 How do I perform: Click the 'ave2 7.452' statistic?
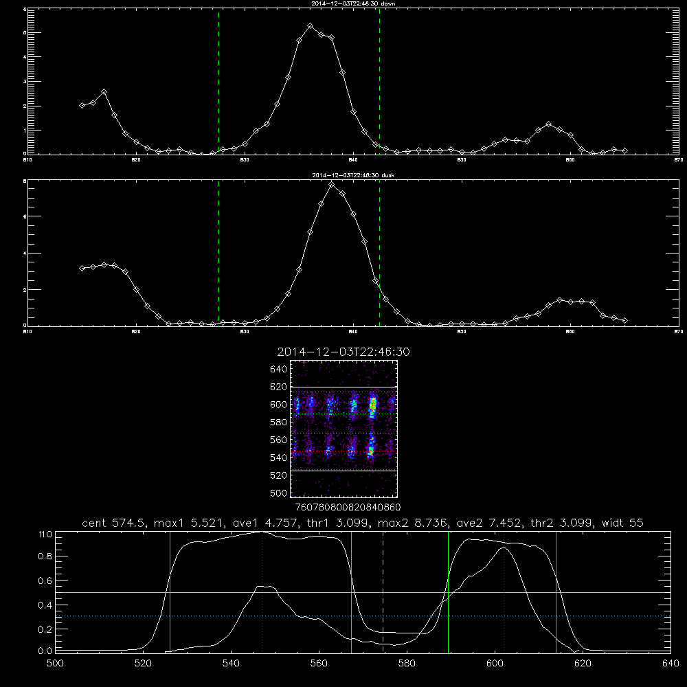click(x=489, y=523)
